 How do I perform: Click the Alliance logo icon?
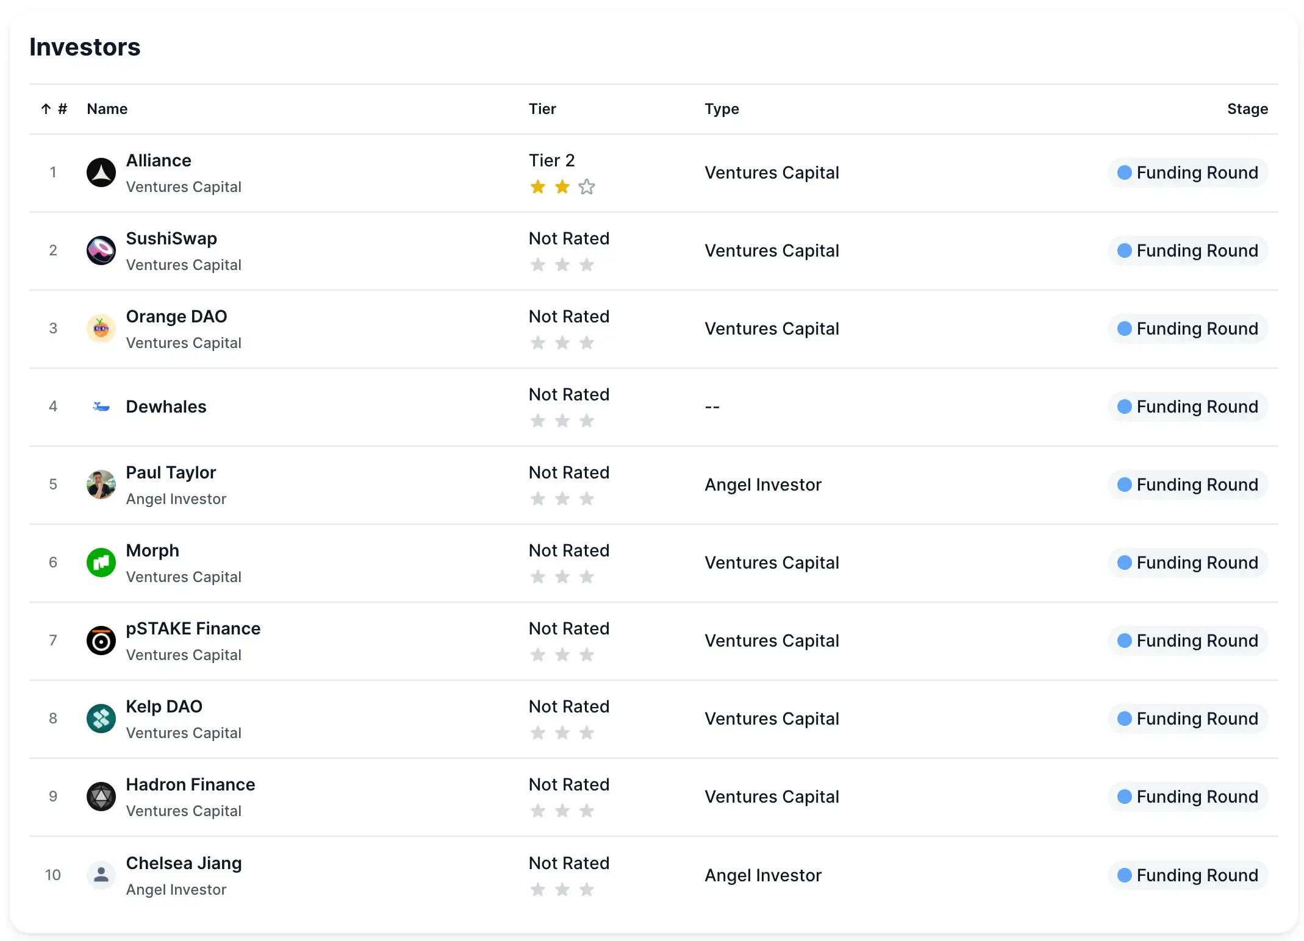click(101, 172)
